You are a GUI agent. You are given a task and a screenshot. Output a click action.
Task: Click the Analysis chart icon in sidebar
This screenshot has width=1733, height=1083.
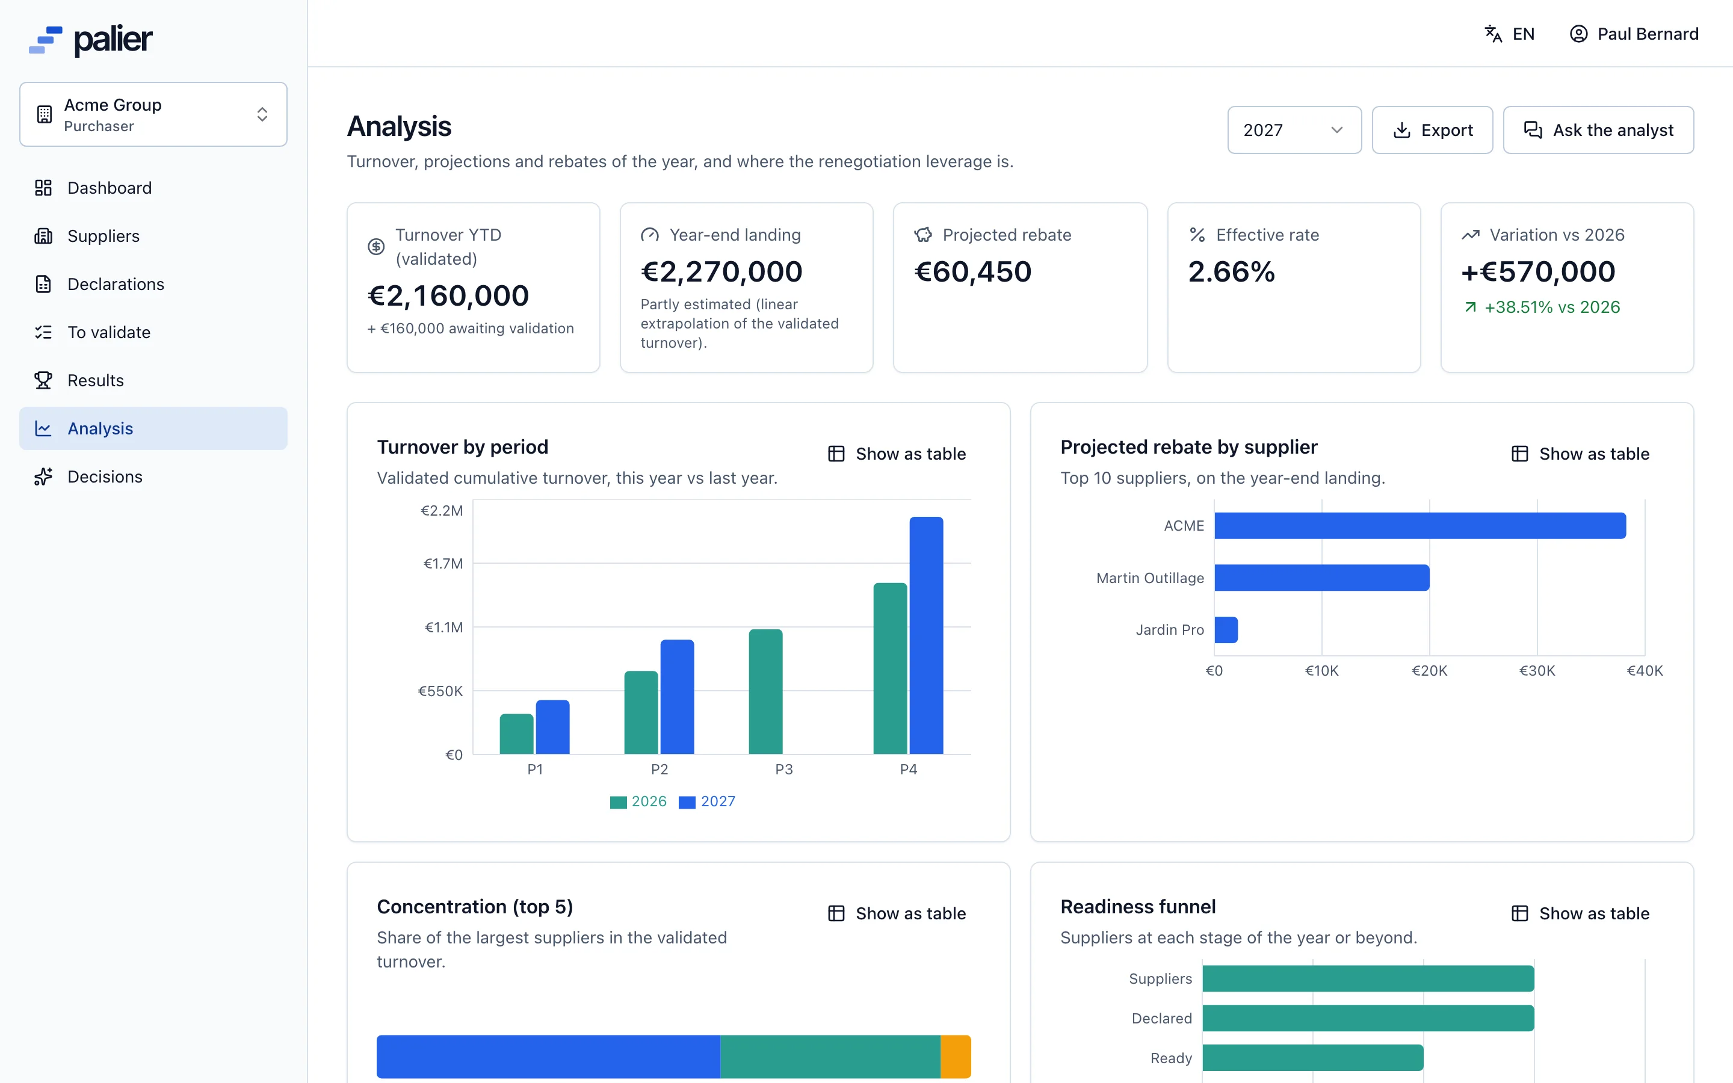coord(44,428)
